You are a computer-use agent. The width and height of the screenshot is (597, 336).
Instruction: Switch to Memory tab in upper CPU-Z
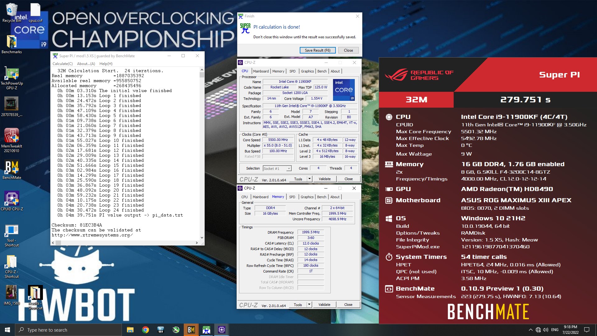pos(278,71)
